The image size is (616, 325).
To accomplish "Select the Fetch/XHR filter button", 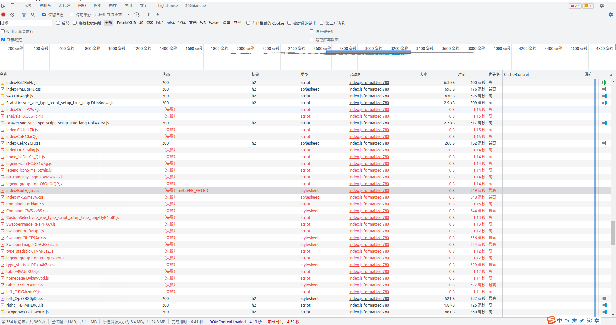I will pos(126,23).
